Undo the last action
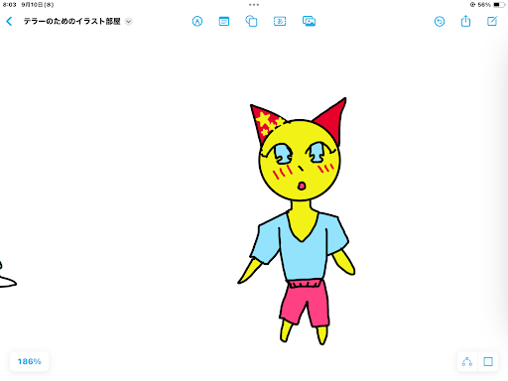508x381 pixels. click(440, 22)
